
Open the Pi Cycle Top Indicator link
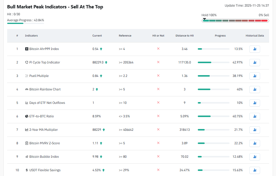(x=44, y=62)
